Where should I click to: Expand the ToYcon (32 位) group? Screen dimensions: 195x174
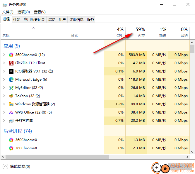coord(4,96)
